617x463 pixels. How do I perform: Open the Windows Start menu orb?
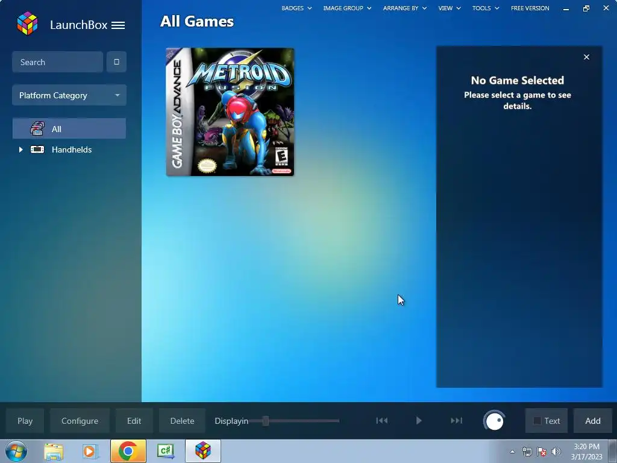click(x=16, y=451)
